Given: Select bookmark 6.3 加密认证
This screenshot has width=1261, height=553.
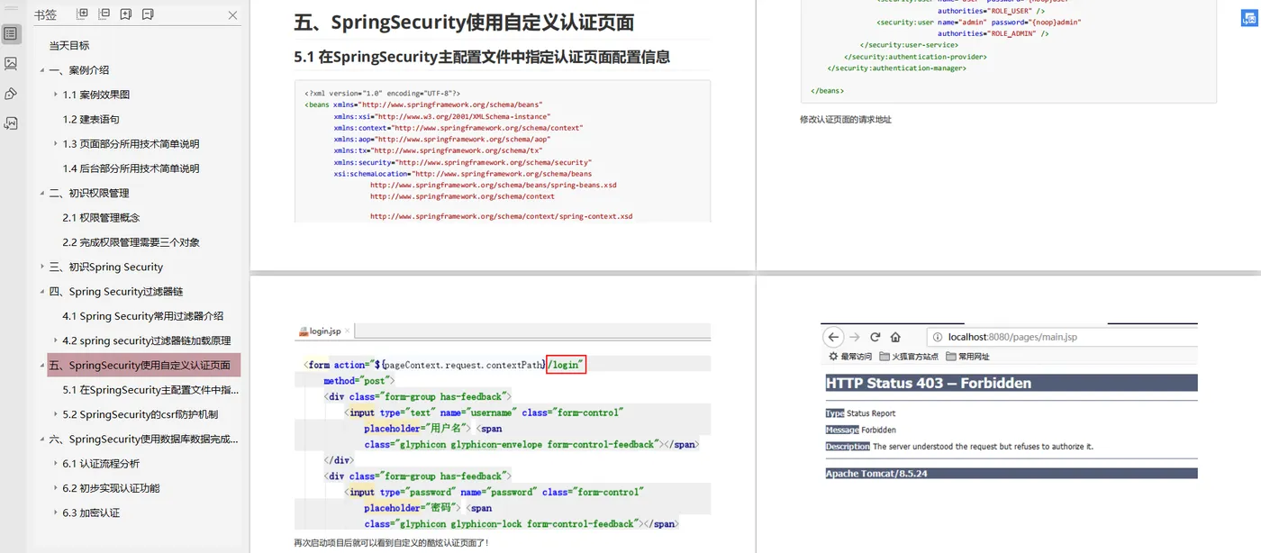Looking at the screenshot, I should 91,512.
